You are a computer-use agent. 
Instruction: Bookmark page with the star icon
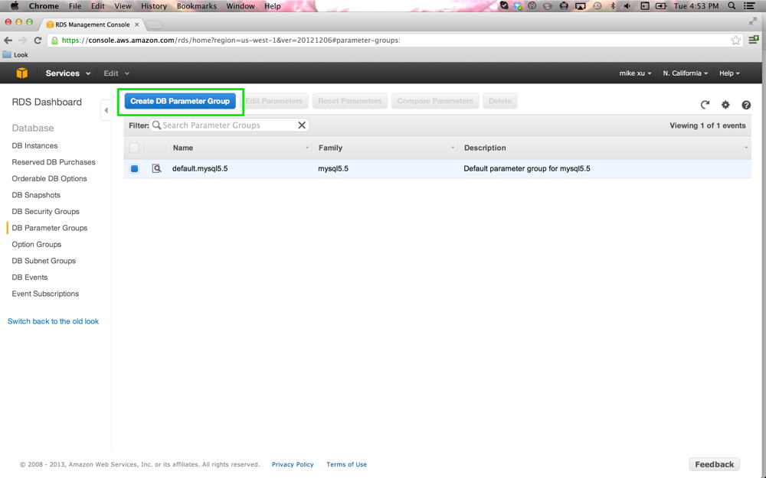coord(735,41)
